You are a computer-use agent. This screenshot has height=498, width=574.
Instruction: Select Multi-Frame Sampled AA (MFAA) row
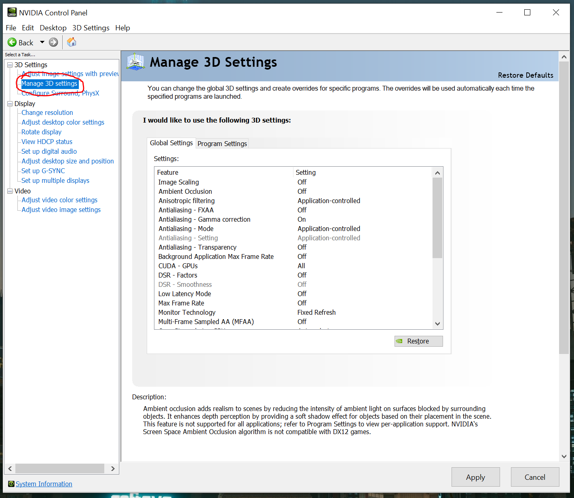(293, 322)
